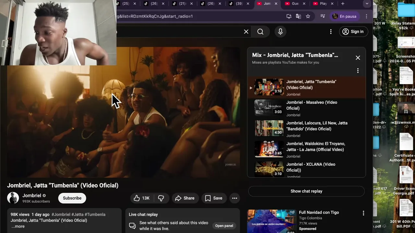The image size is (415, 233).
Task: Click Open panel for live chat replay
Action: pos(224,226)
